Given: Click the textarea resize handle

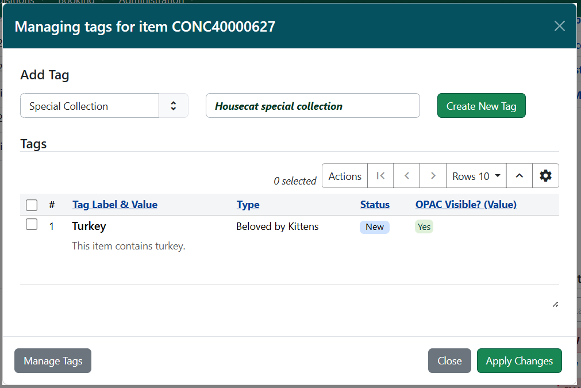Looking at the screenshot, I should click(x=555, y=304).
